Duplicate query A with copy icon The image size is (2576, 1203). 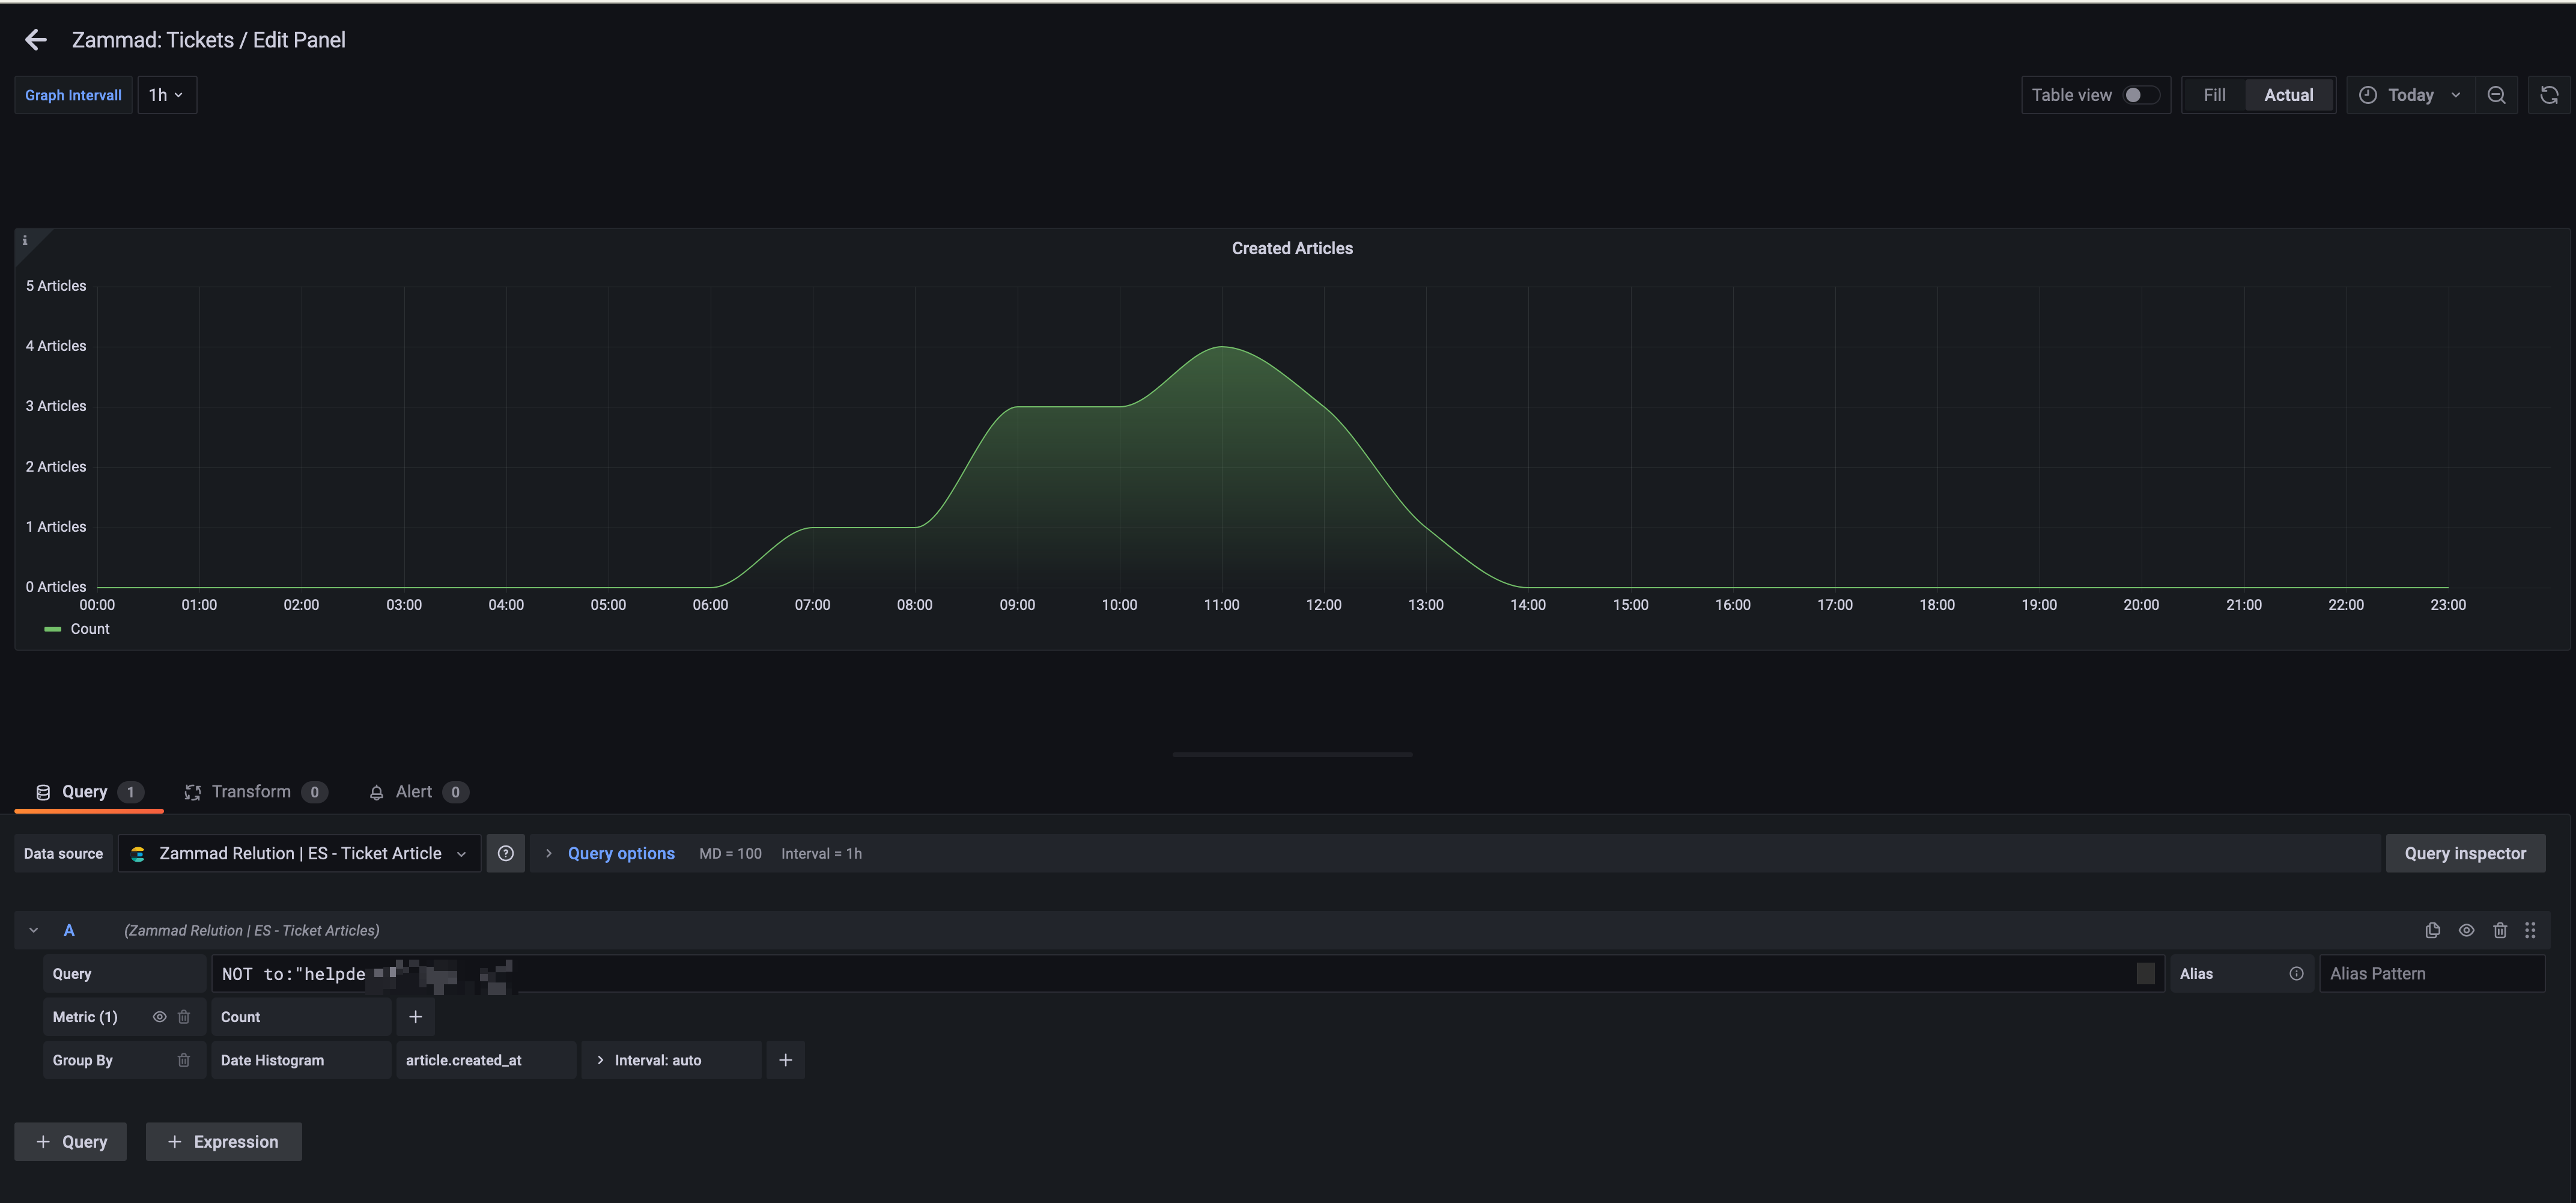(x=2432, y=930)
